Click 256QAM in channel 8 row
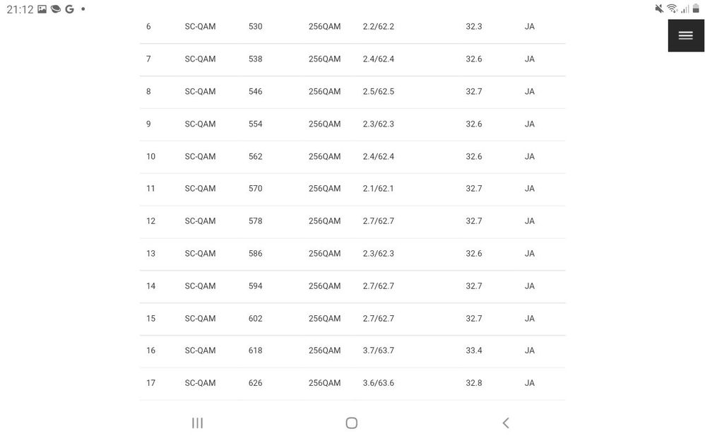Viewport: 705px width, 441px height. 324,92
